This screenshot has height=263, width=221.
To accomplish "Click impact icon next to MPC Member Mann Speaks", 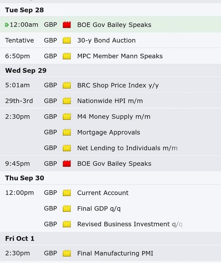I will 67,56.
